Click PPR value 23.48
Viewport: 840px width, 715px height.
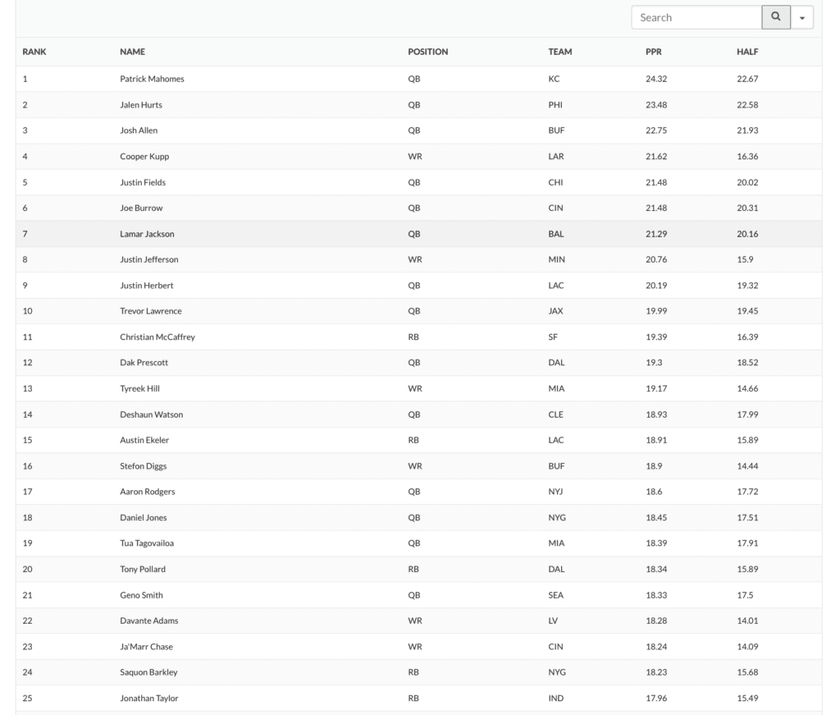pos(656,105)
